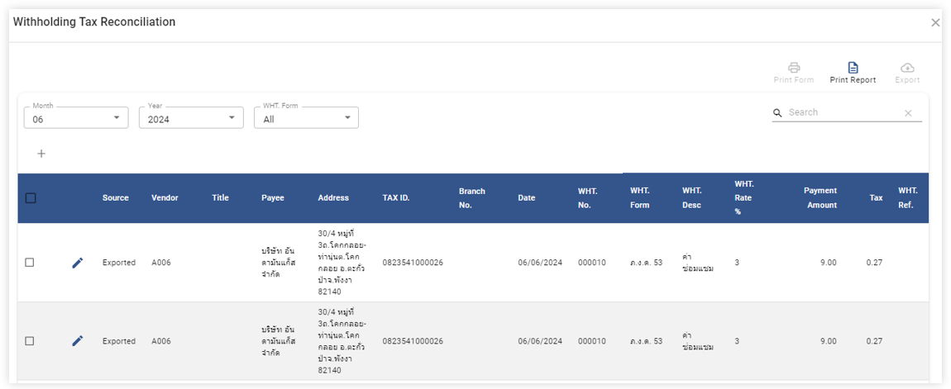Click the Export cloud icon

point(907,68)
